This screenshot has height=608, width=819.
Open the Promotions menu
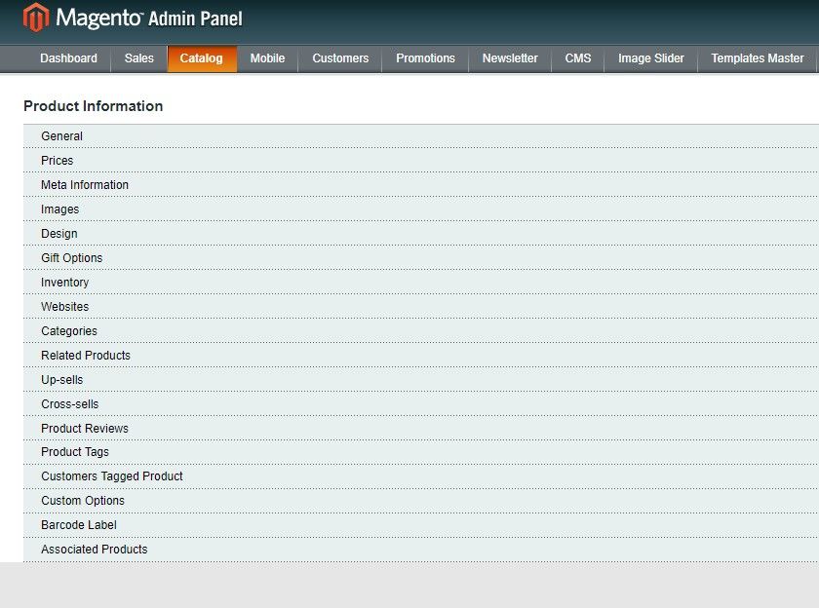pos(425,58)
